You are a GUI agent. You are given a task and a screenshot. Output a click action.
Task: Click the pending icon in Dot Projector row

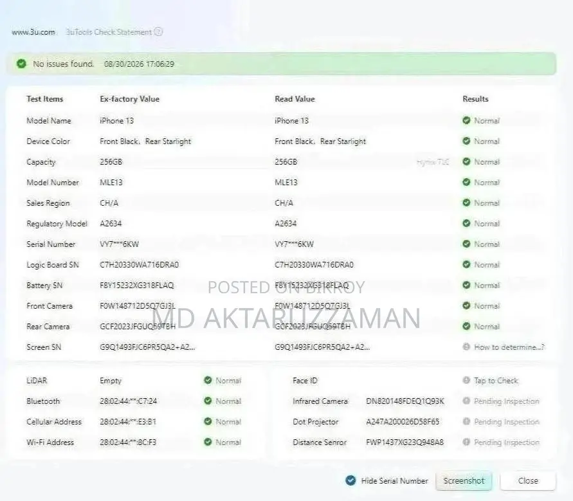pos(466,421)
